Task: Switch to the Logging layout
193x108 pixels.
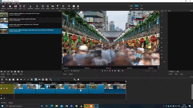Action: click(131, 6)
